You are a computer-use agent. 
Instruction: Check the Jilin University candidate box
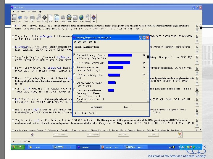click(x=75, y=62)
